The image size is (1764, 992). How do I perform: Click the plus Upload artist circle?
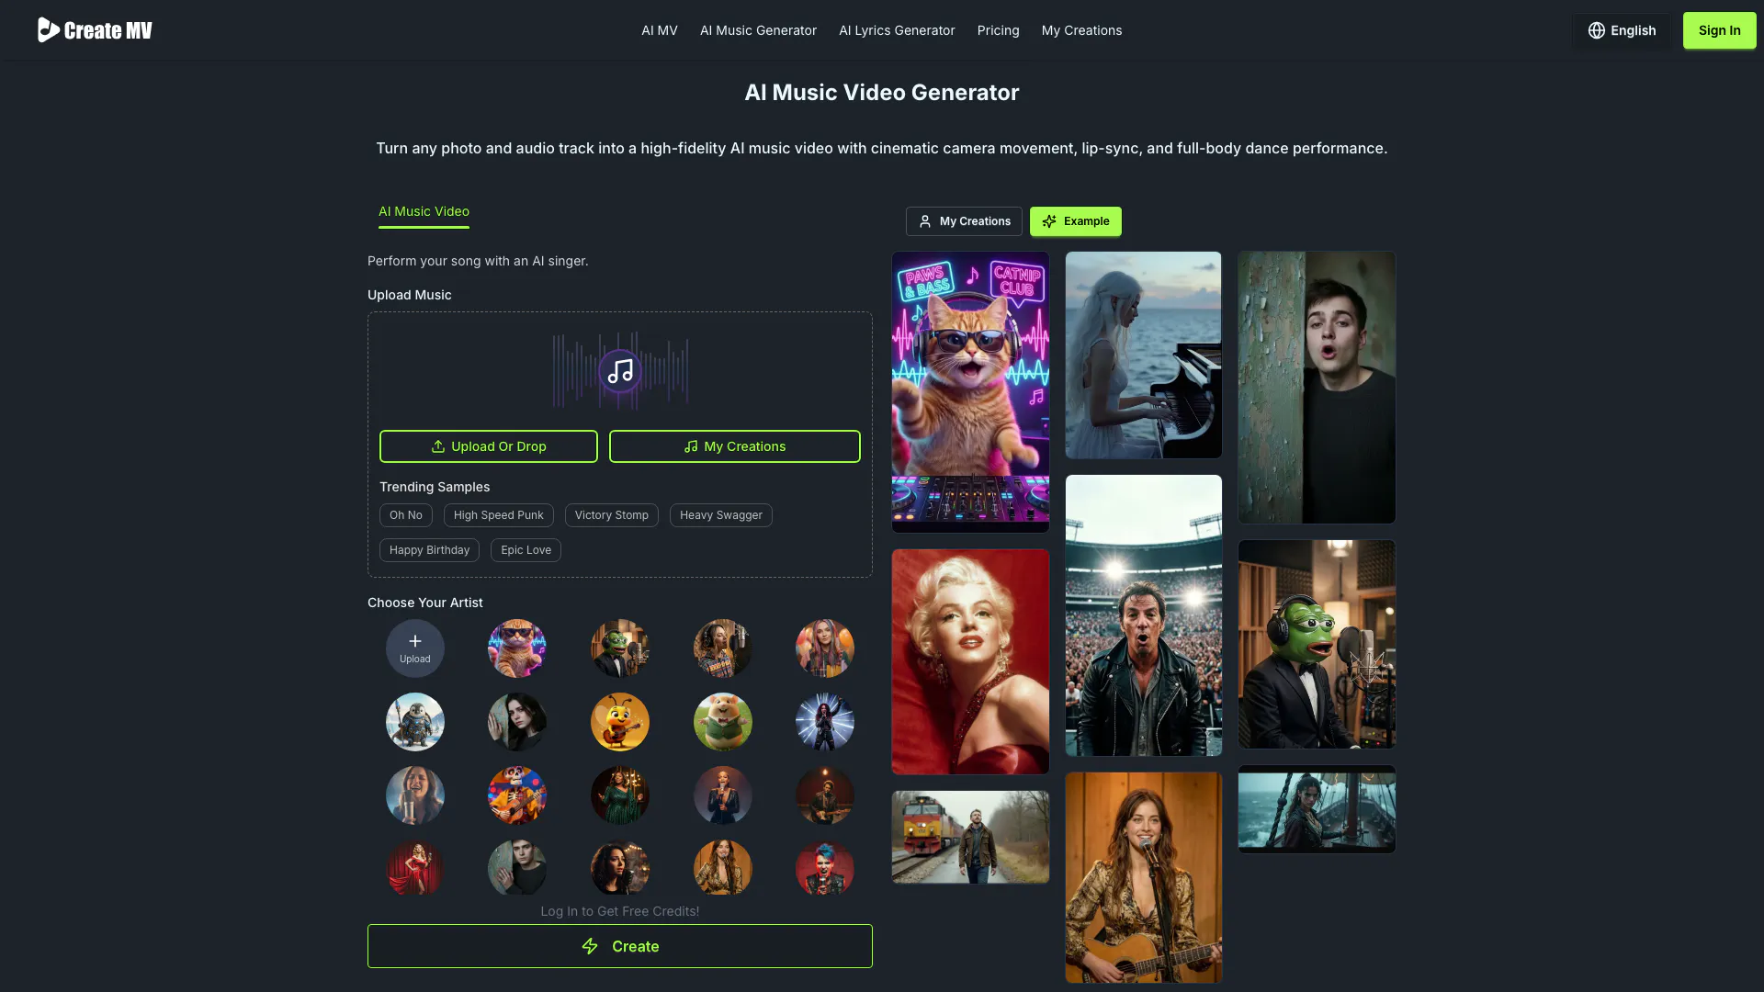click(x=415, y=648)
